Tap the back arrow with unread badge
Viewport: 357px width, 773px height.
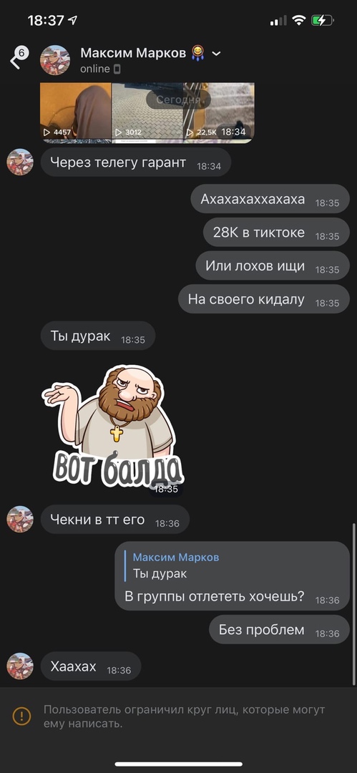[19, 58]
